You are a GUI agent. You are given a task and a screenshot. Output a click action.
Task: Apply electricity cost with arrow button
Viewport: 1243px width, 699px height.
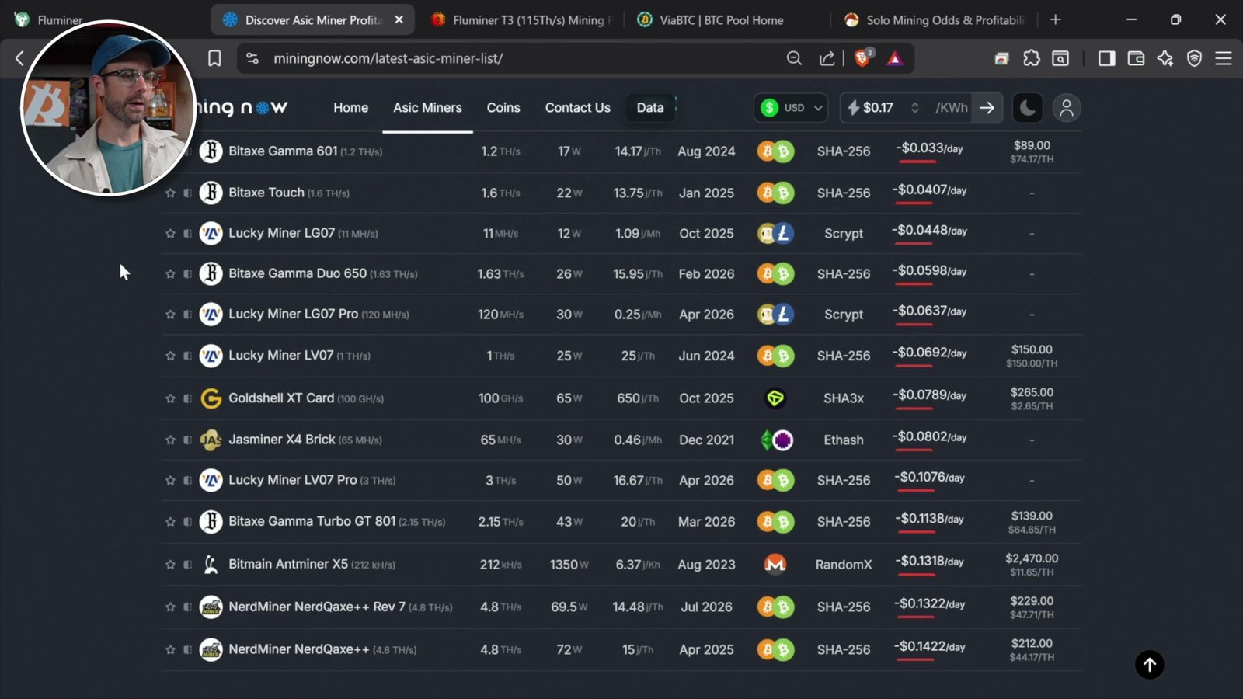pos(987,108)
